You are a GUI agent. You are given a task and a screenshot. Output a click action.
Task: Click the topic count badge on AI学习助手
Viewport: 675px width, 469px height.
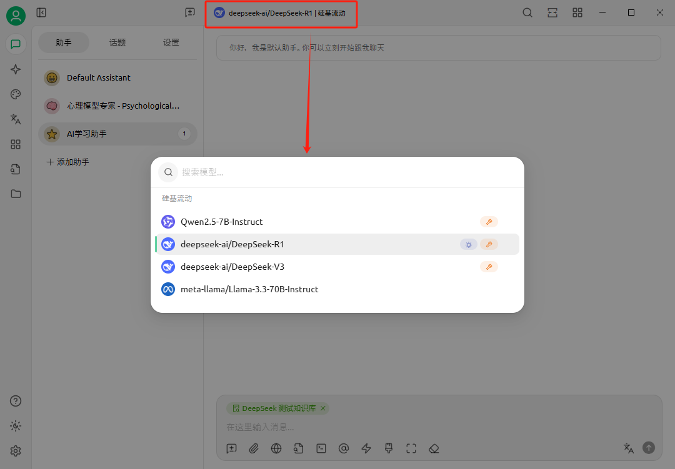184,134
